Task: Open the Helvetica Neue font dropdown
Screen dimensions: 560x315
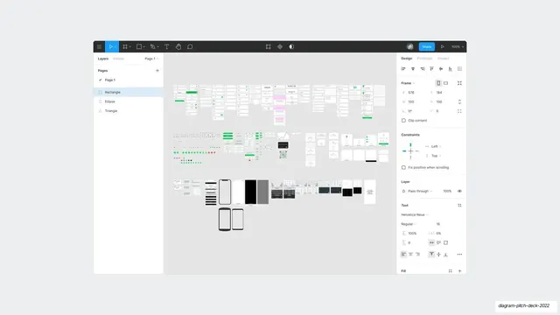Action: pos(415,214)
